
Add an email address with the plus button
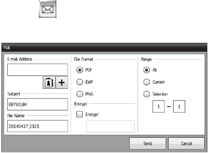(62, 82)
